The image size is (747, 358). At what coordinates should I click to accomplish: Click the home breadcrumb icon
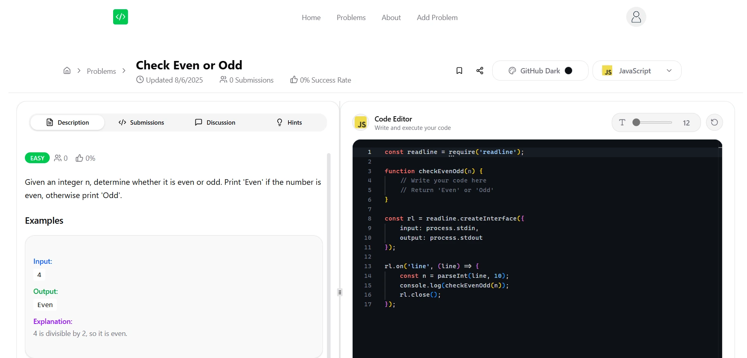[x=67, y=71]
